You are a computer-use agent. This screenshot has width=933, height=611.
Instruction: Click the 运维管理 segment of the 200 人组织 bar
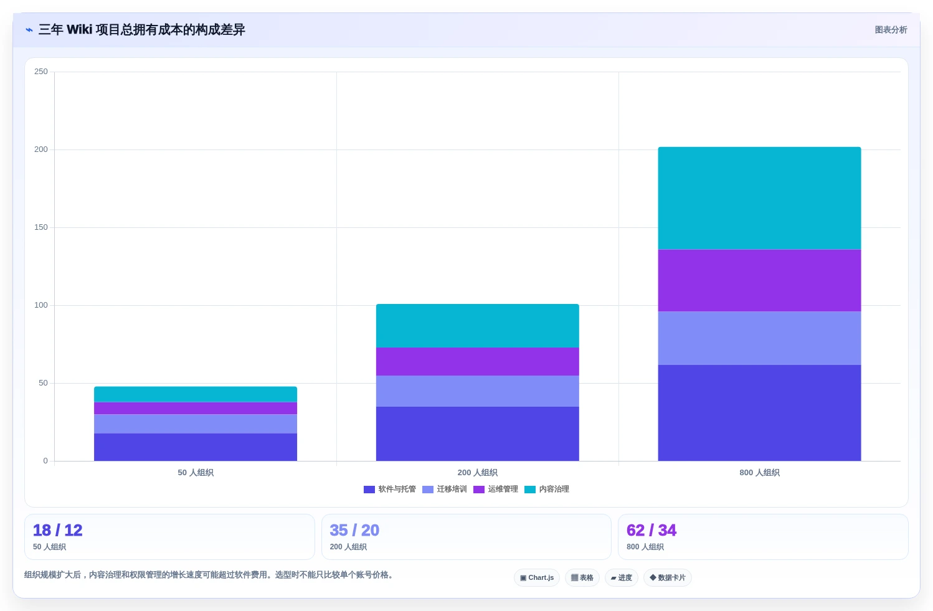pos(478,362)
